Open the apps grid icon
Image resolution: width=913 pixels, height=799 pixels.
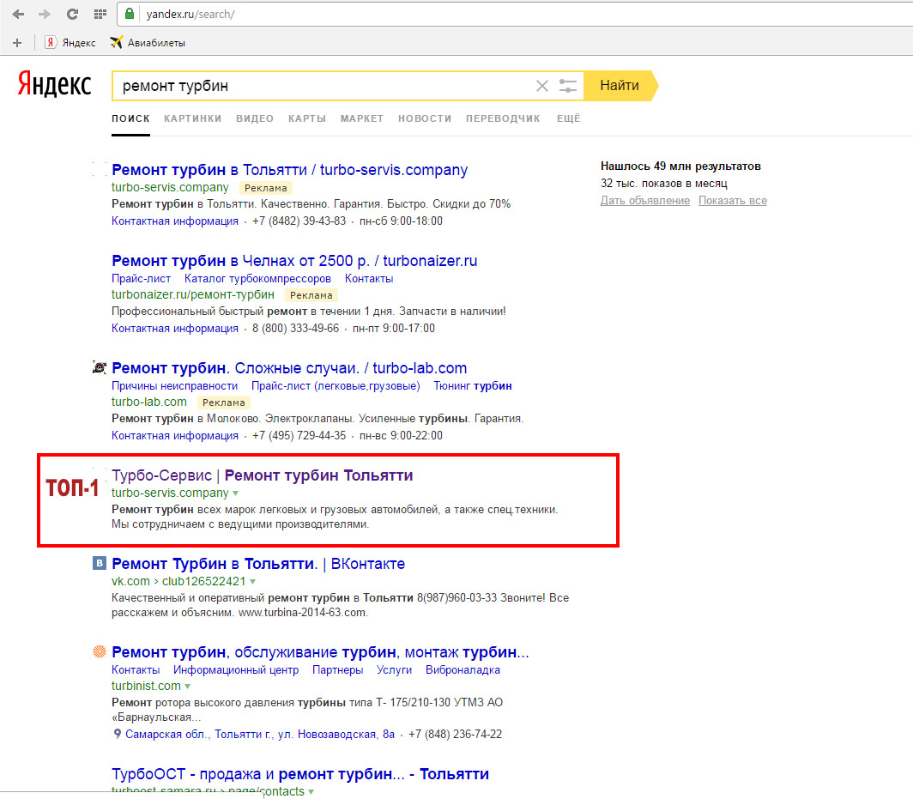click(100, 14)
